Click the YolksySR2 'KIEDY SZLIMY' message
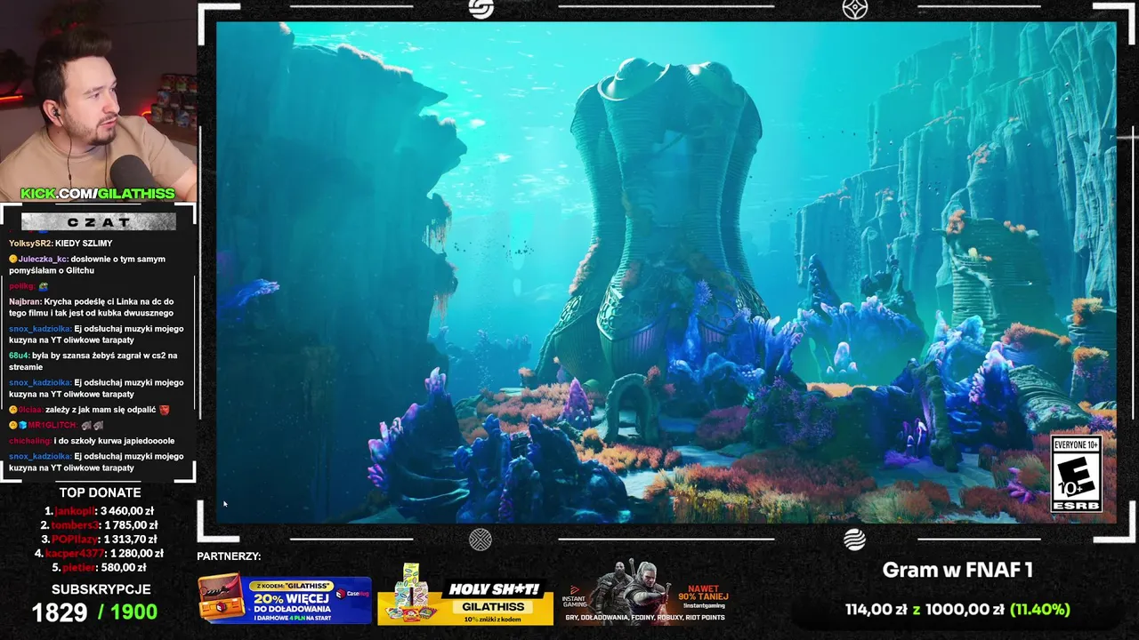1139x640 pixels. (x=61, y=244)
